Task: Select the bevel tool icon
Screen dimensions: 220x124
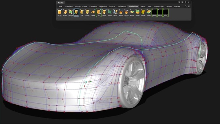Action: pos(137,13)
